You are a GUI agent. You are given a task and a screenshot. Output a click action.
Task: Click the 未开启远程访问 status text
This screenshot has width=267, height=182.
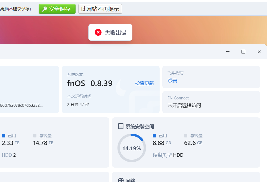[x=184, y=105]
